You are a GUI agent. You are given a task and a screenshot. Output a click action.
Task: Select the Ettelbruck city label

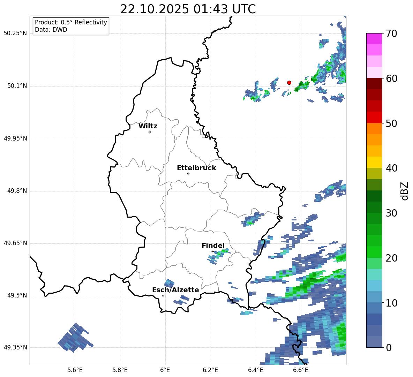click(196, 168)
